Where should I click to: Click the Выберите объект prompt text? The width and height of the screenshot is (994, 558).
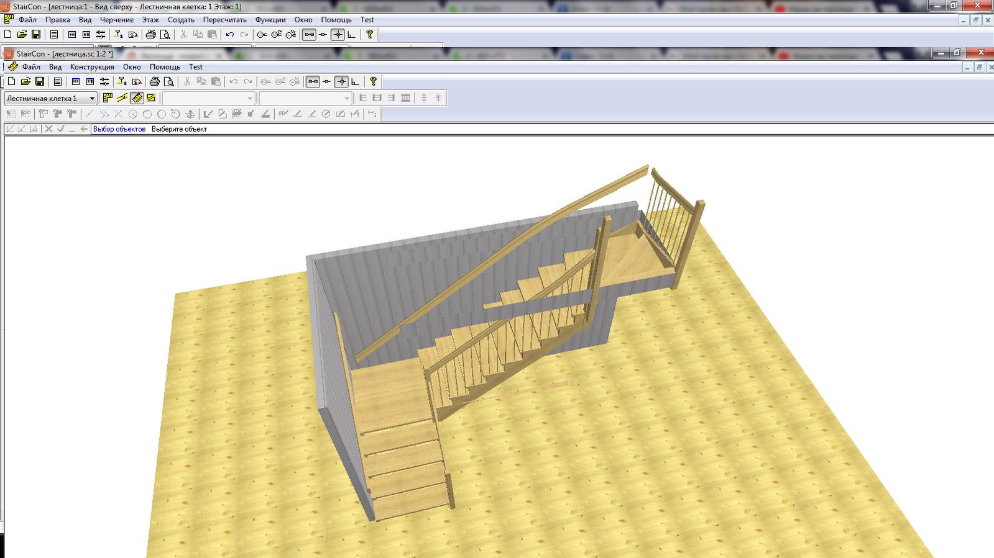tap(179, 129)
